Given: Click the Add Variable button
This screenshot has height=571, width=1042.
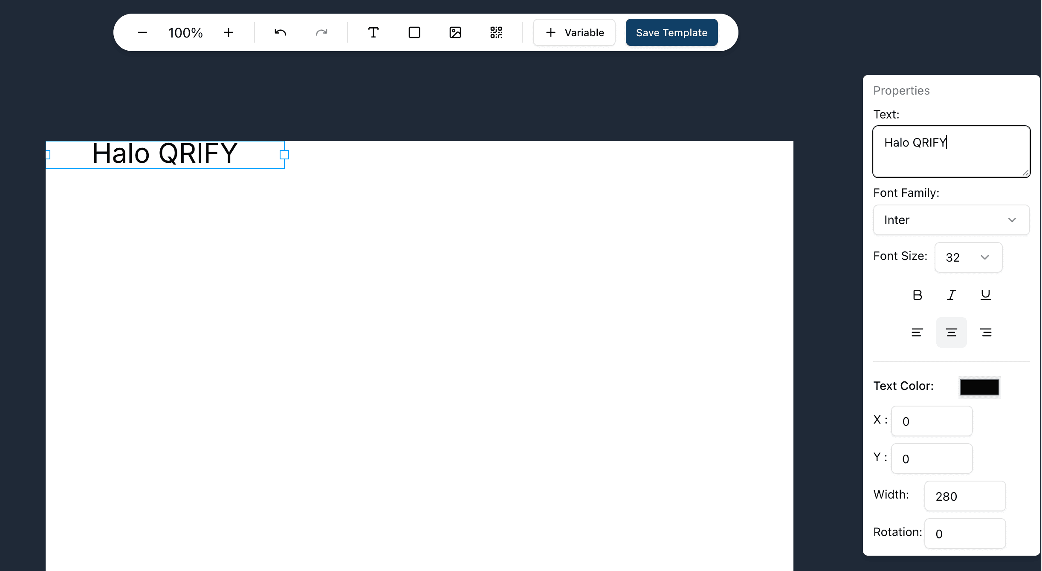Looking at the screenshot, I should [x=574, y=32].
